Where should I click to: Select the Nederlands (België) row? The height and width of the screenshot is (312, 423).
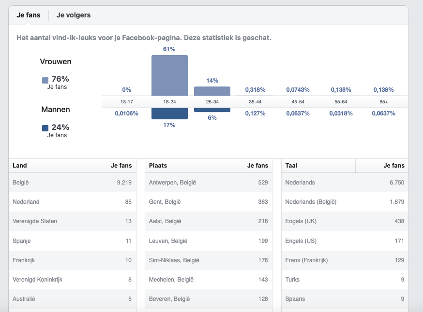tap(345, 202)
